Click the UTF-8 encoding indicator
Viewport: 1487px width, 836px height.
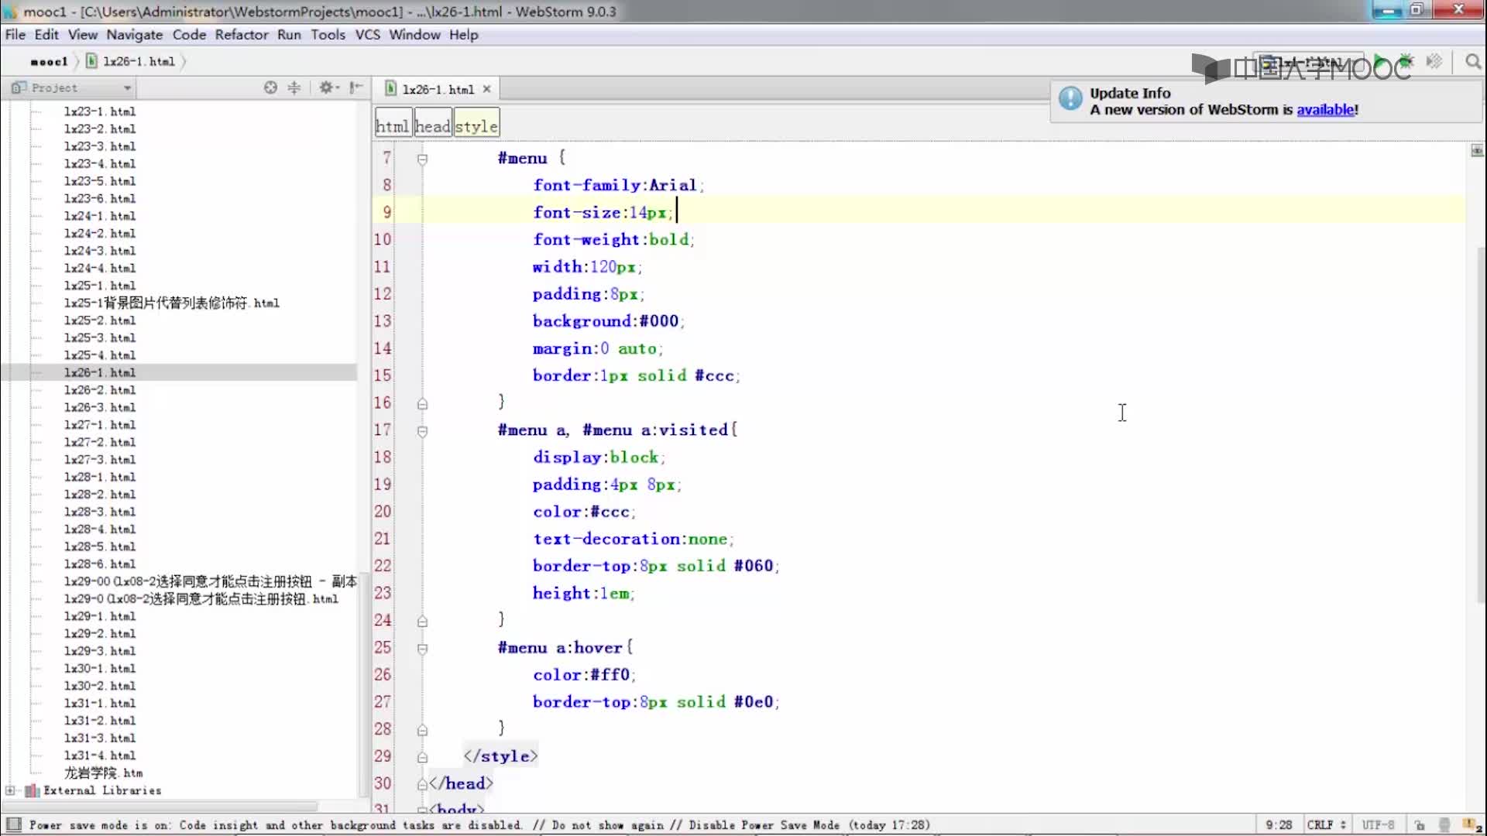point(1378,825)
